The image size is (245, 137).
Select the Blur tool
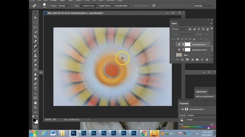click(35, 75)
